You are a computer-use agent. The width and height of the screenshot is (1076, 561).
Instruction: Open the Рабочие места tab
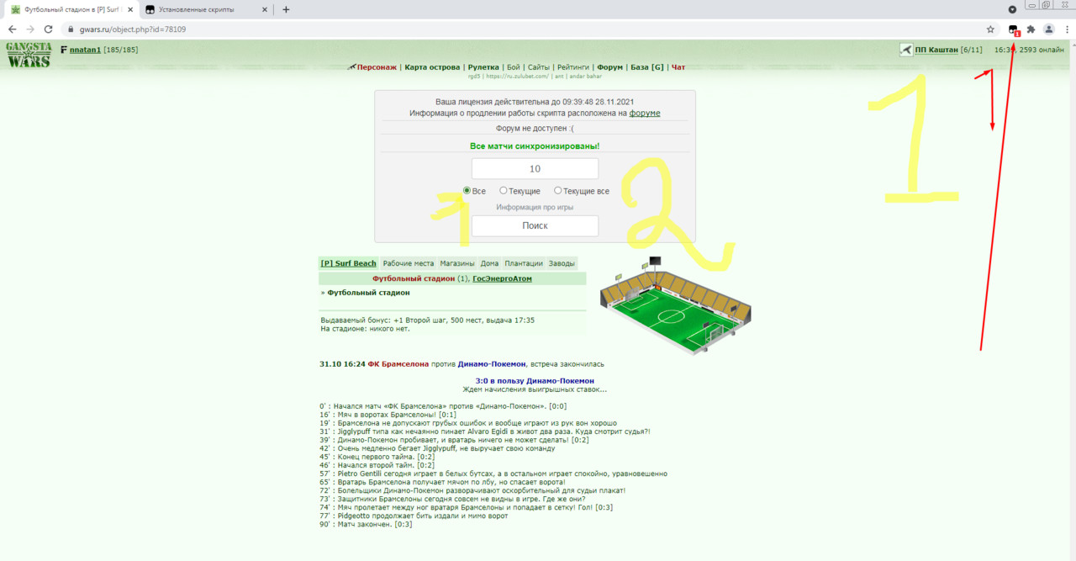[409, 263]
